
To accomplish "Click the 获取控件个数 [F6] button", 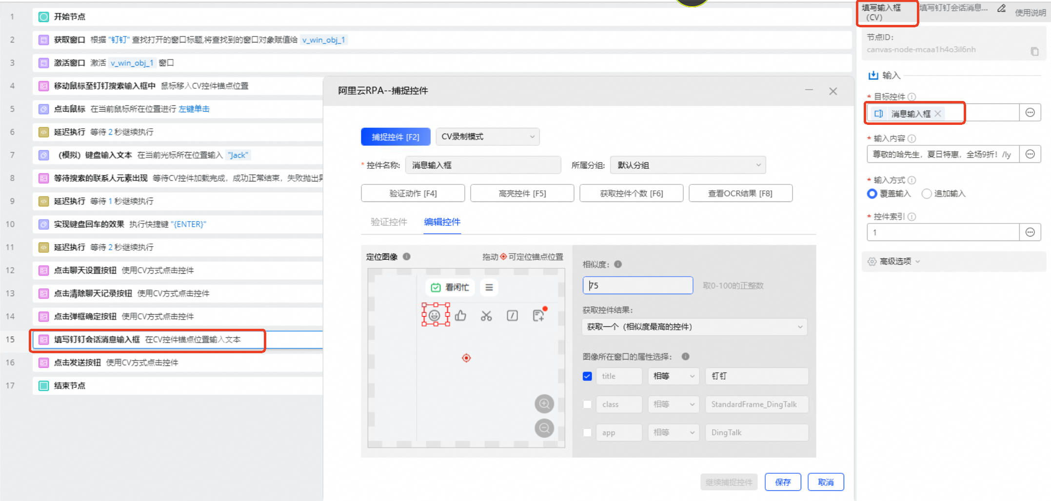I will pos(631,193).
